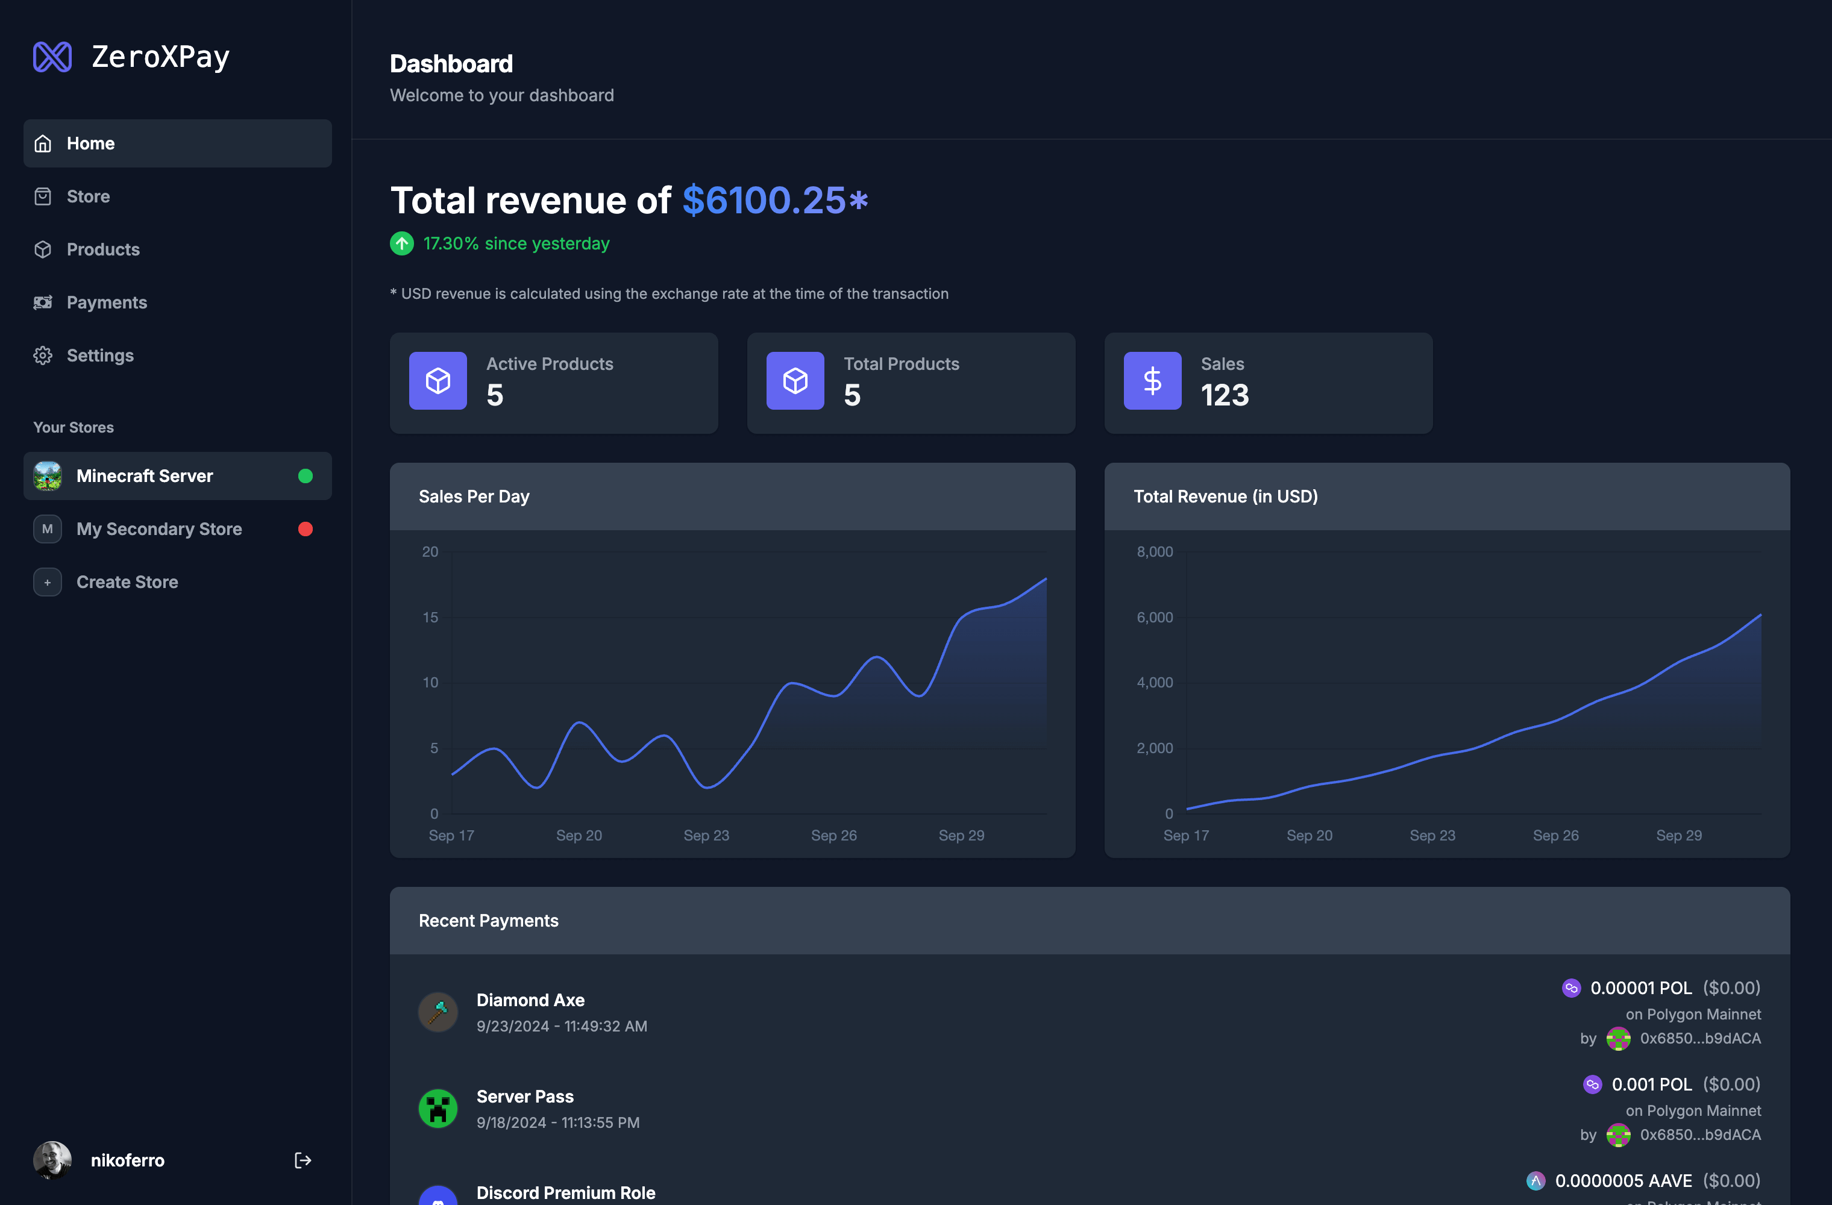Screen dimensions: 1832x1205
Task: Click the Store shopping bag icon
Action: click(x=43, y=196)
